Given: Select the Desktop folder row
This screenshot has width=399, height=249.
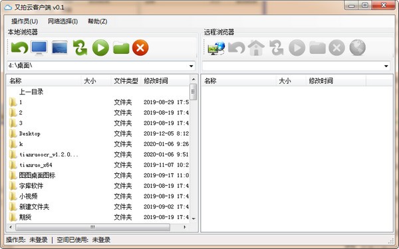Looking at the screenshot, I should point(98,133).
